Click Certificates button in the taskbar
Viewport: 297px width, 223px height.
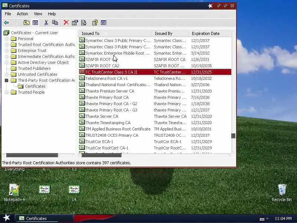tap(44, 219)
